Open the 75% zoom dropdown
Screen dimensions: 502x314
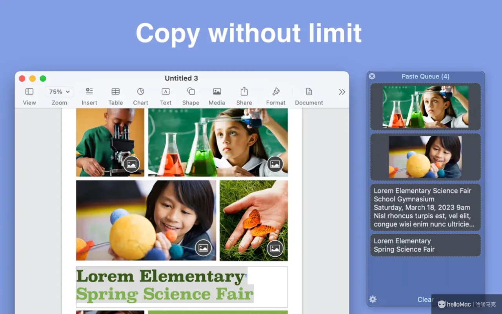pyautogui.click(x=60, y=92)
